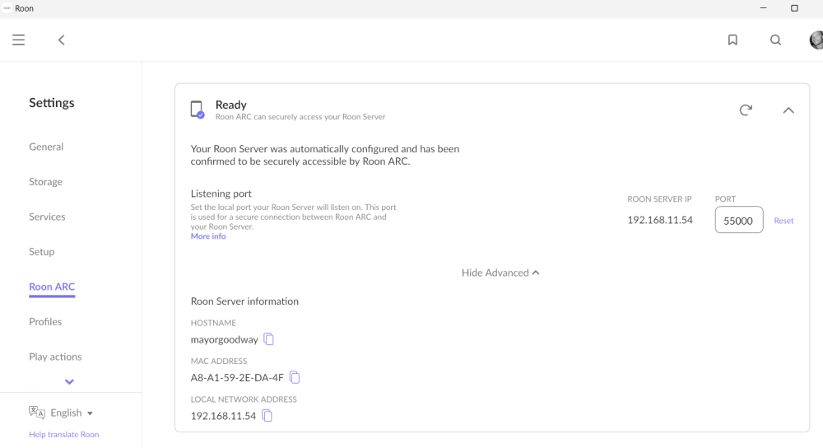Minimize the Roon window
Image resolution: width=823 pixels, height=448 pixels.
(x=763, y=8)
